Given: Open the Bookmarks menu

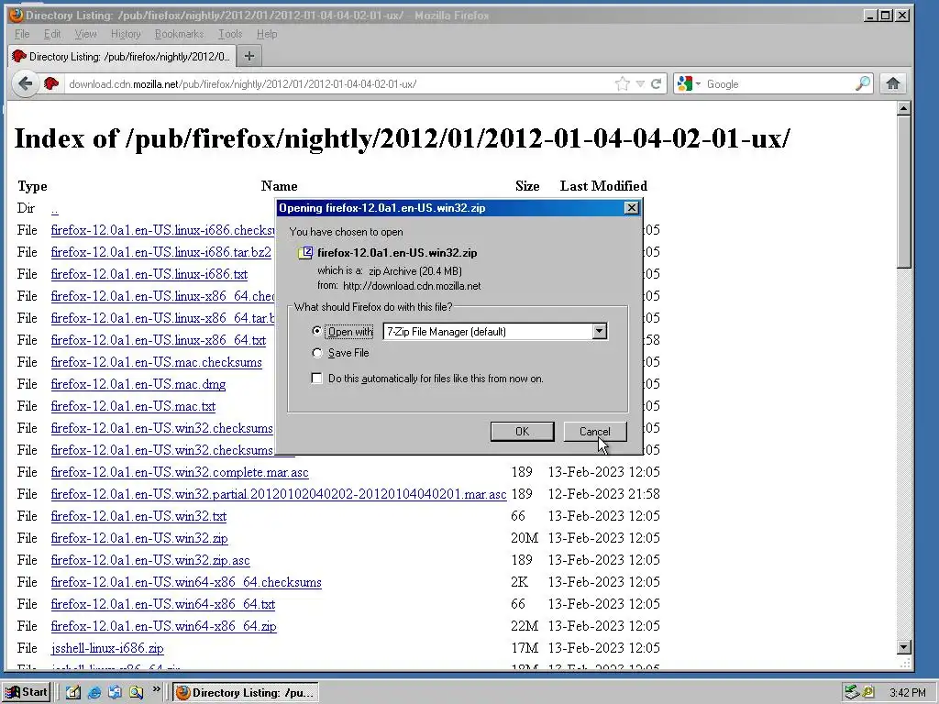Looking at the screenshot, I should (179, 34).
